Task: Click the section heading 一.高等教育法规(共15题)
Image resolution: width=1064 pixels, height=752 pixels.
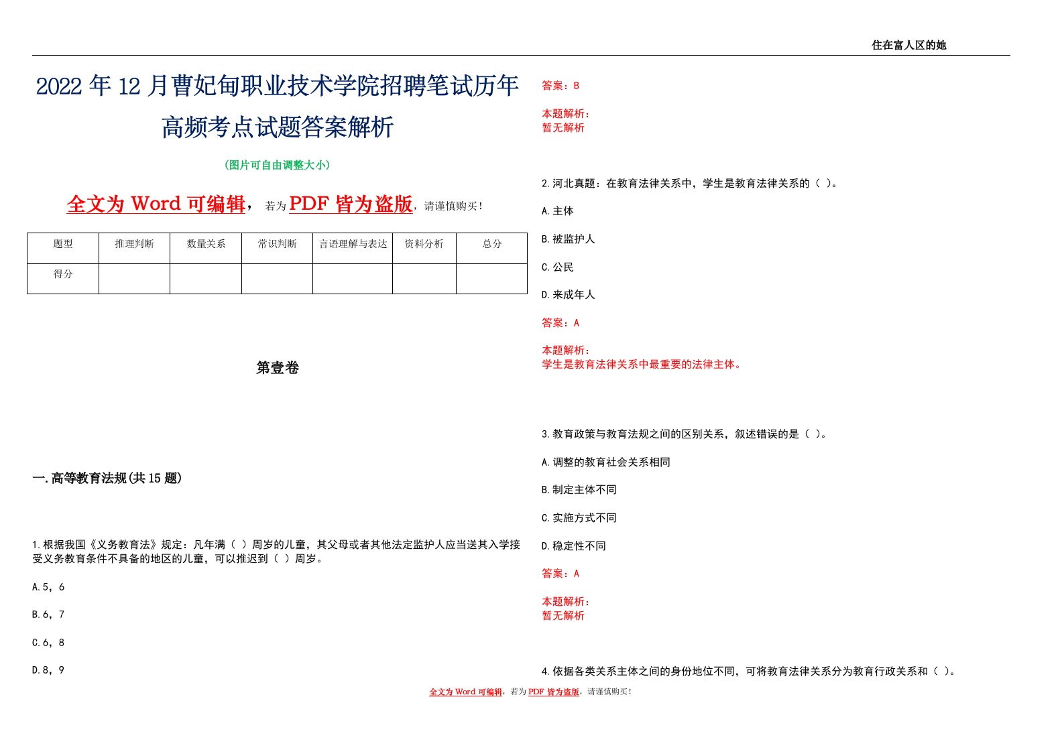Action: point(107,478)
